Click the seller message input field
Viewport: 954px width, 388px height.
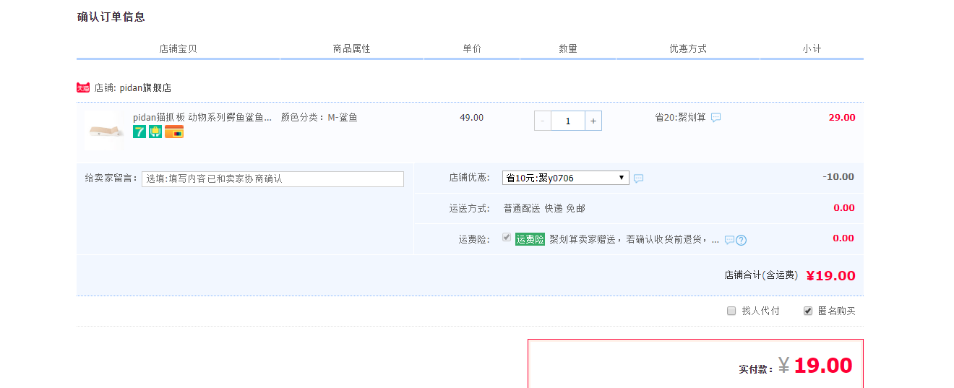[x=272, y=179]
